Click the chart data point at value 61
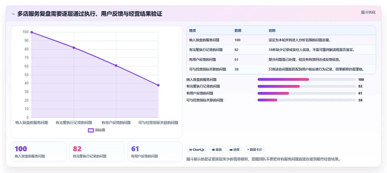The width and height of the screenshot is (387, 173). click(116, 65)
